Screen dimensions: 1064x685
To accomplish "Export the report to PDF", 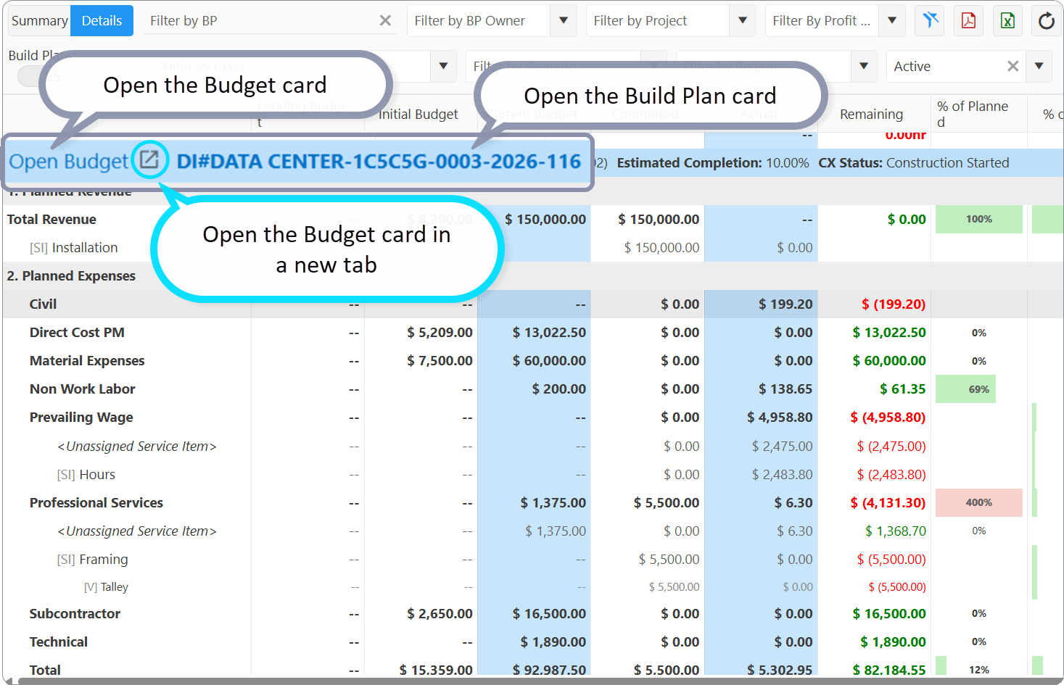I will (x=969, y=20).
